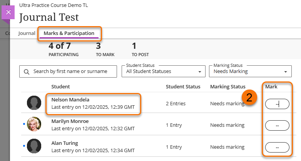The width and height of the screenshot is (301, 161).
Task: Enter a mark for Nelson Mandela
Action: point(277,104)
